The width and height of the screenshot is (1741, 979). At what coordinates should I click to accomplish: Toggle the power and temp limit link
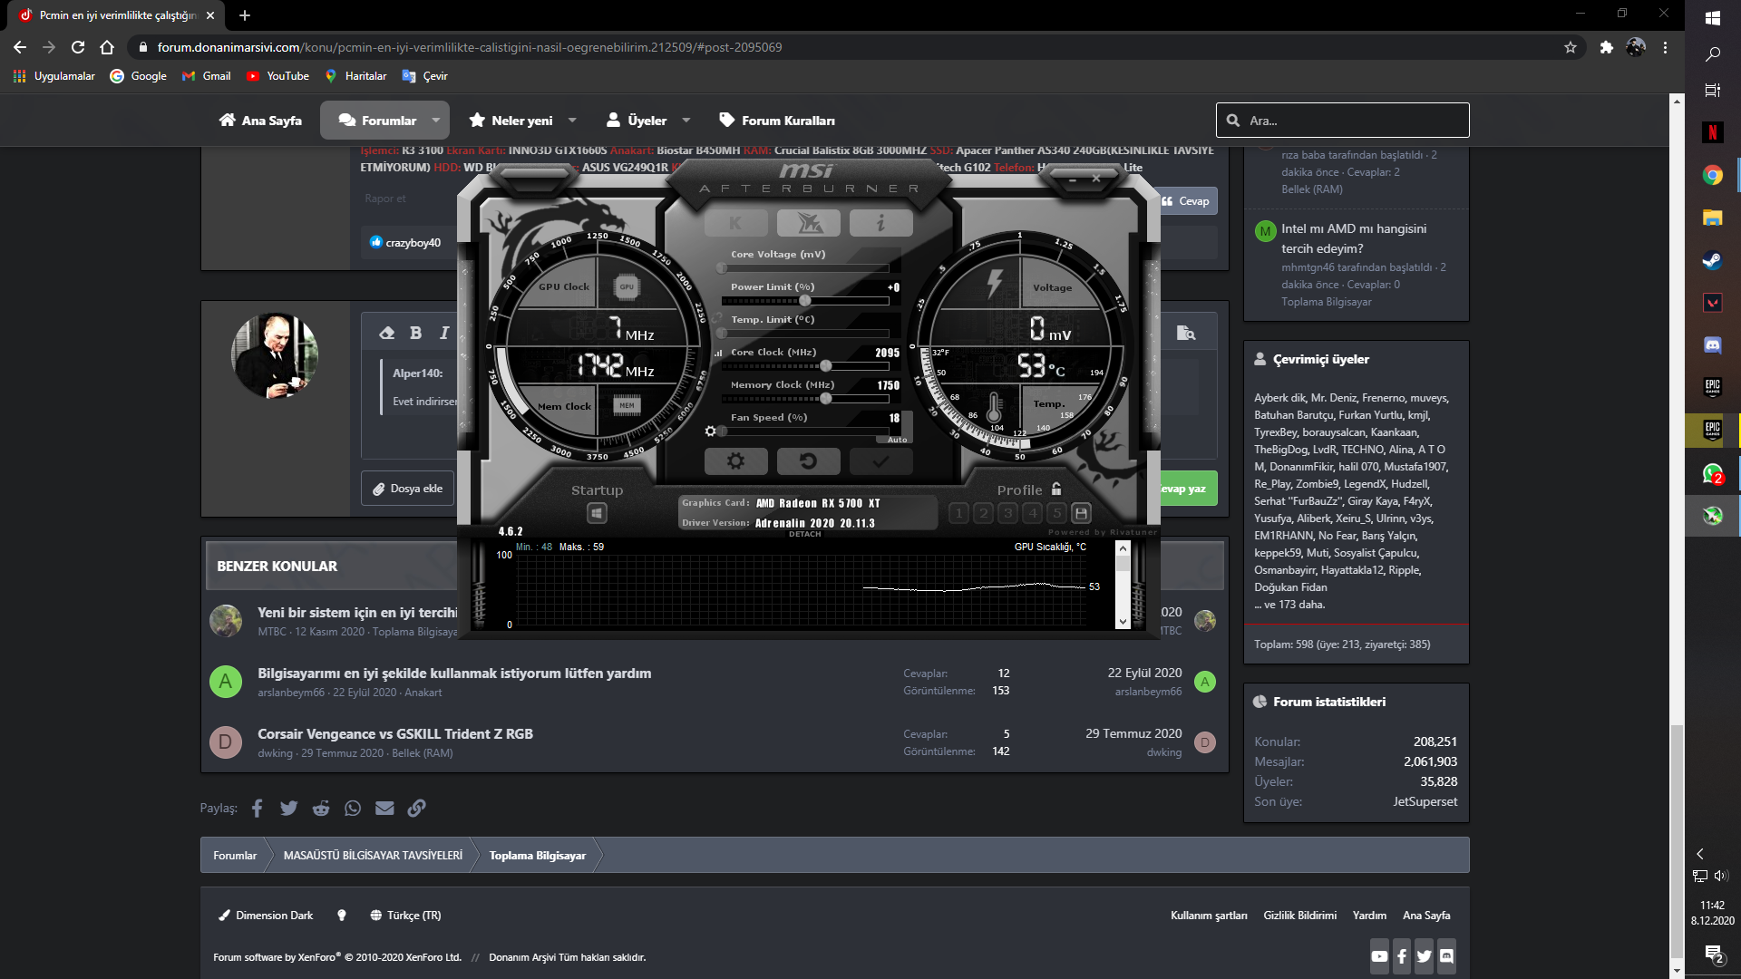pyautogui.click(x=717, y=319)
